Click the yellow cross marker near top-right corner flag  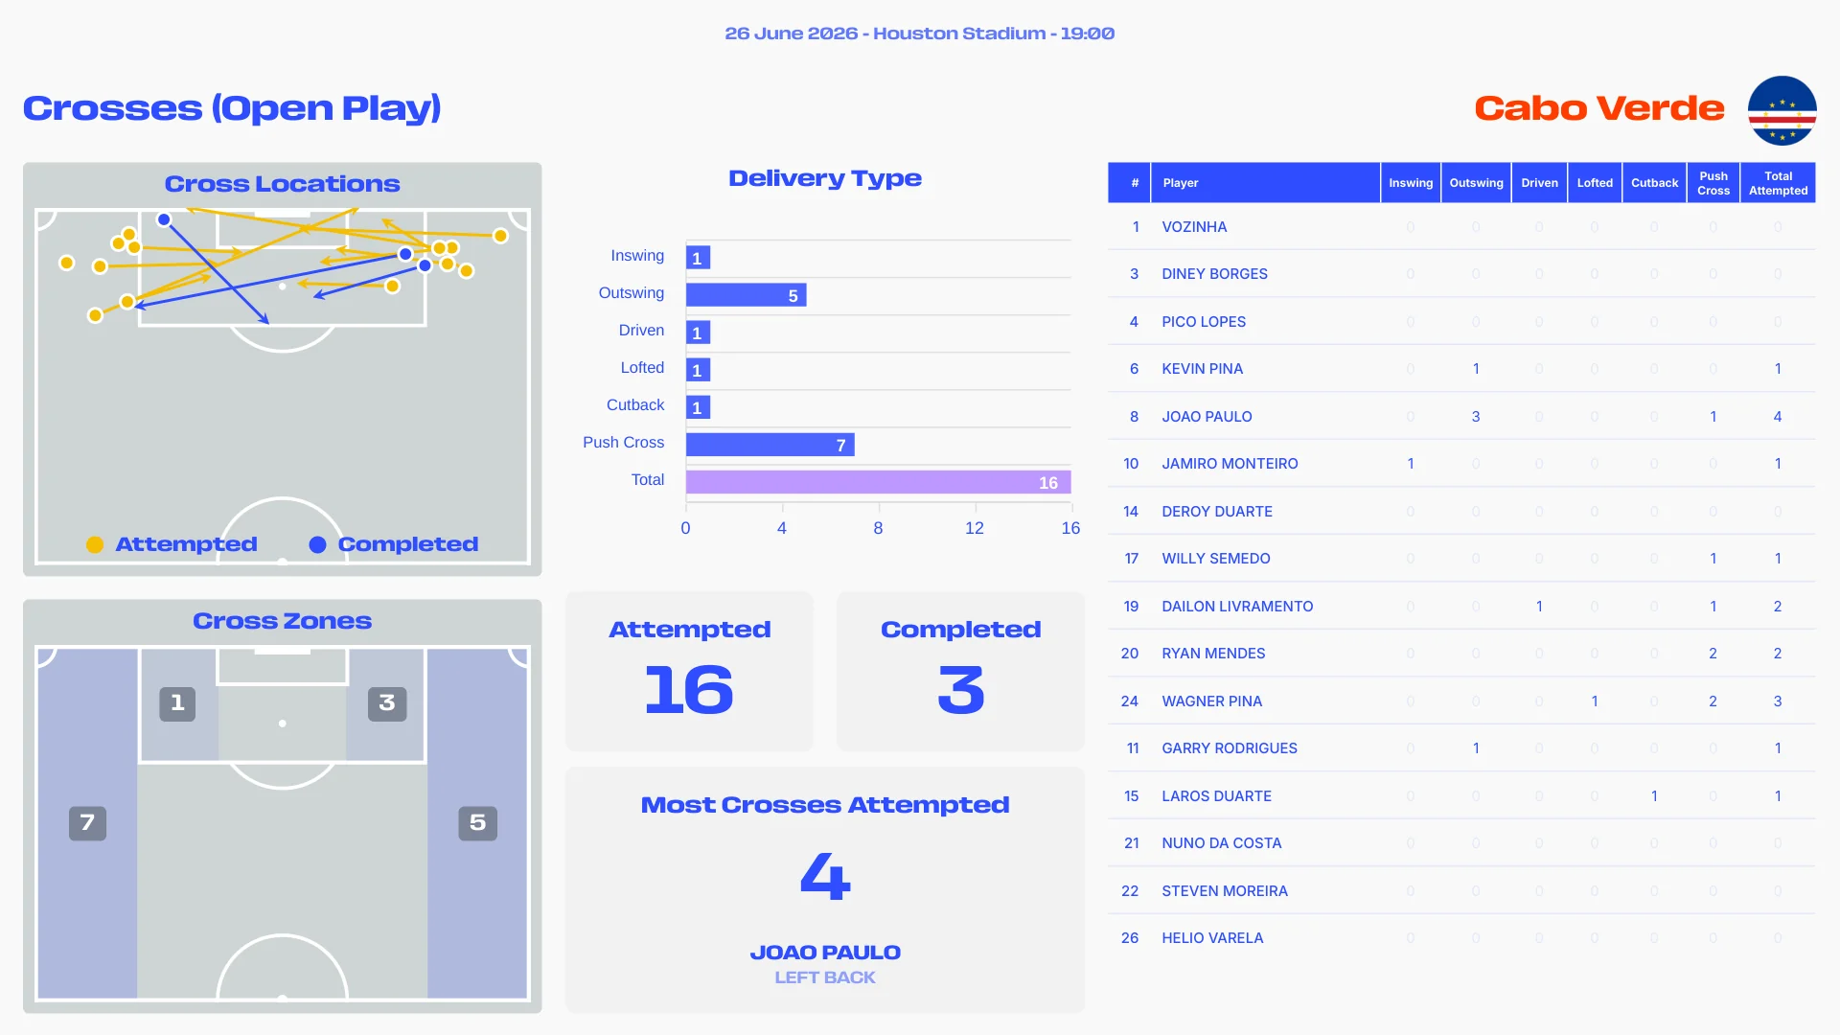(500, 236)
